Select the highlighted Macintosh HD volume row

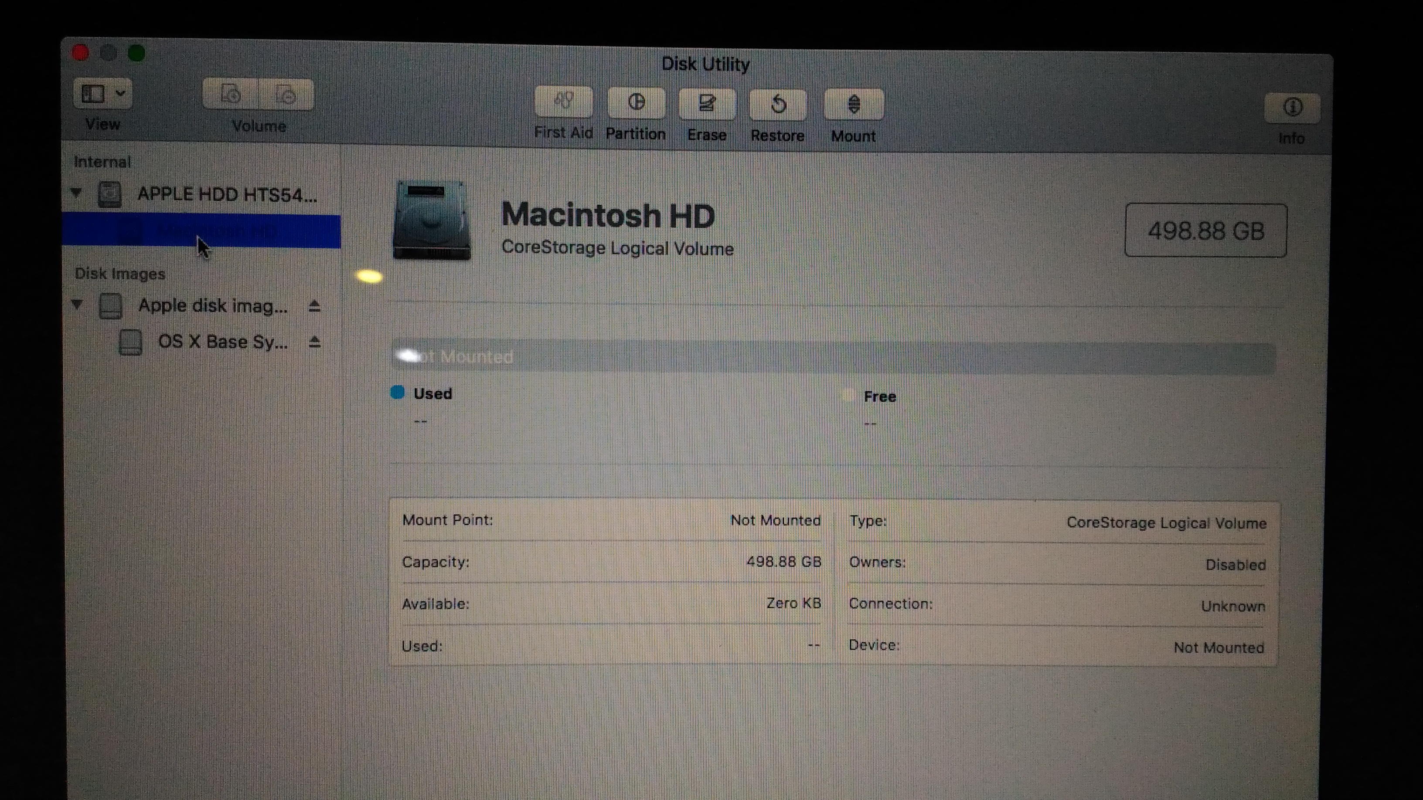[x=201, y=231]
